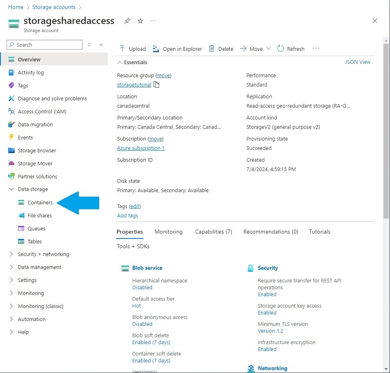Copy the storagetutorial resource group name

pos(156,85)
